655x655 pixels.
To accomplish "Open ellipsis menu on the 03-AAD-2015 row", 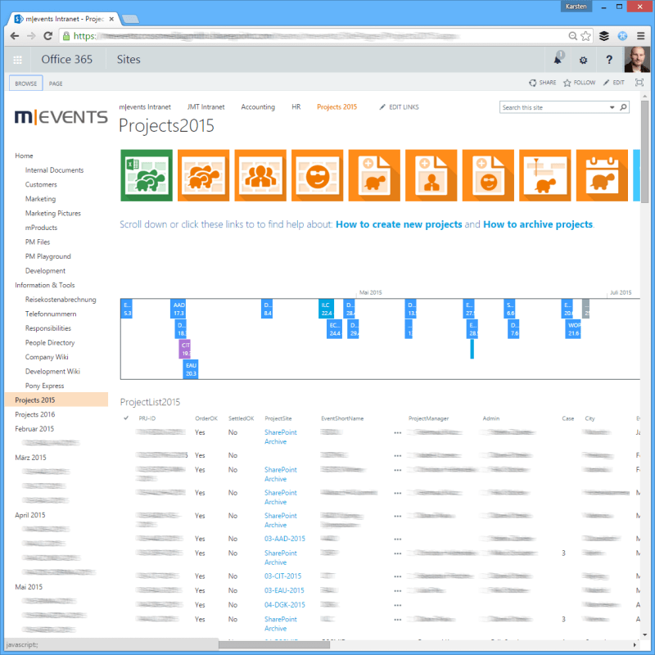I will pyautogui.click(x=398, y=539).
